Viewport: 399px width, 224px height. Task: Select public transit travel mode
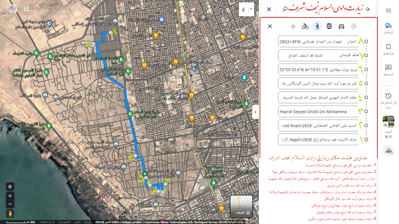(x=329, y=26)
